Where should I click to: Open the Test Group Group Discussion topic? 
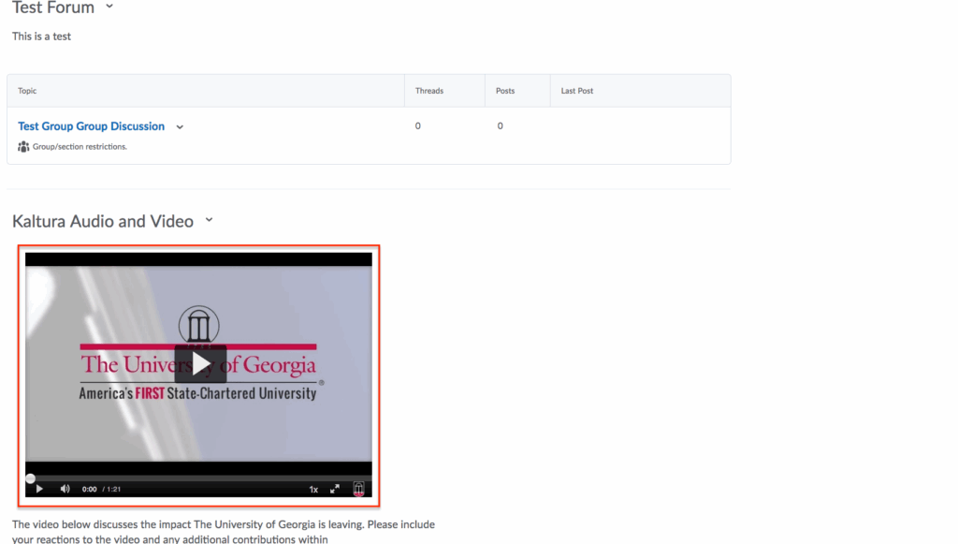click(91, 126)
